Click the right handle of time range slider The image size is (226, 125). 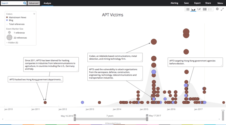click(148, 119)
